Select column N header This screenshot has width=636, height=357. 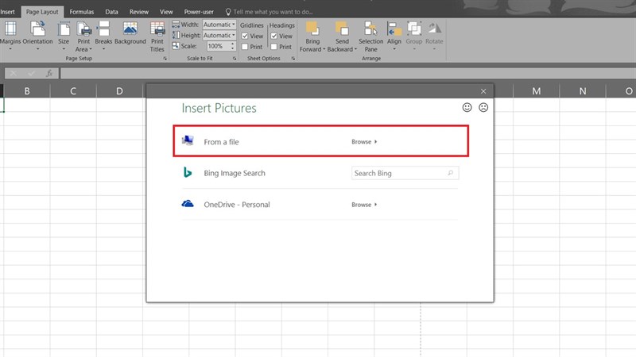[583, 91]
